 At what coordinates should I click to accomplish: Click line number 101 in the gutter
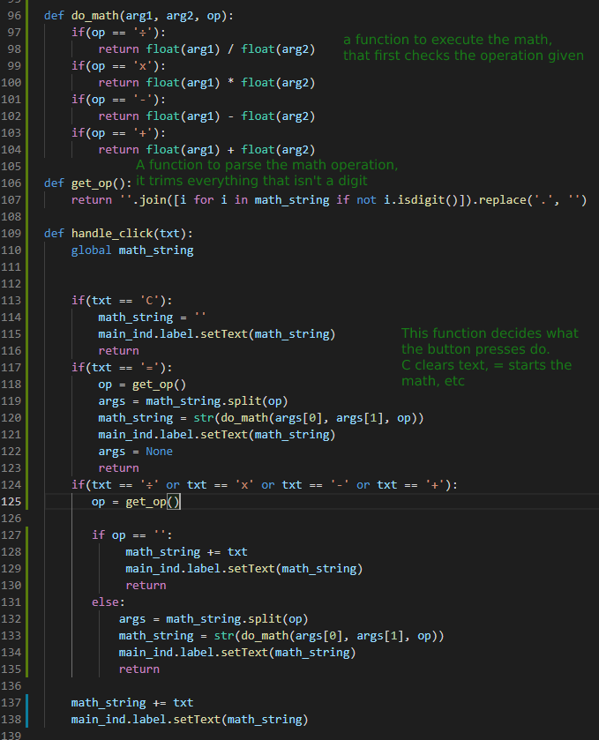point(11,100)
